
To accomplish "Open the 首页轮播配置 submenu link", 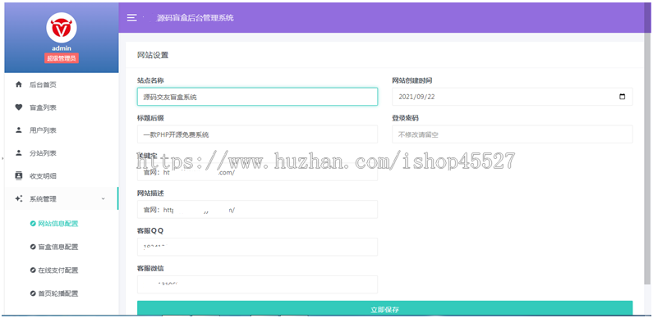I will click(x=57, y=293).
